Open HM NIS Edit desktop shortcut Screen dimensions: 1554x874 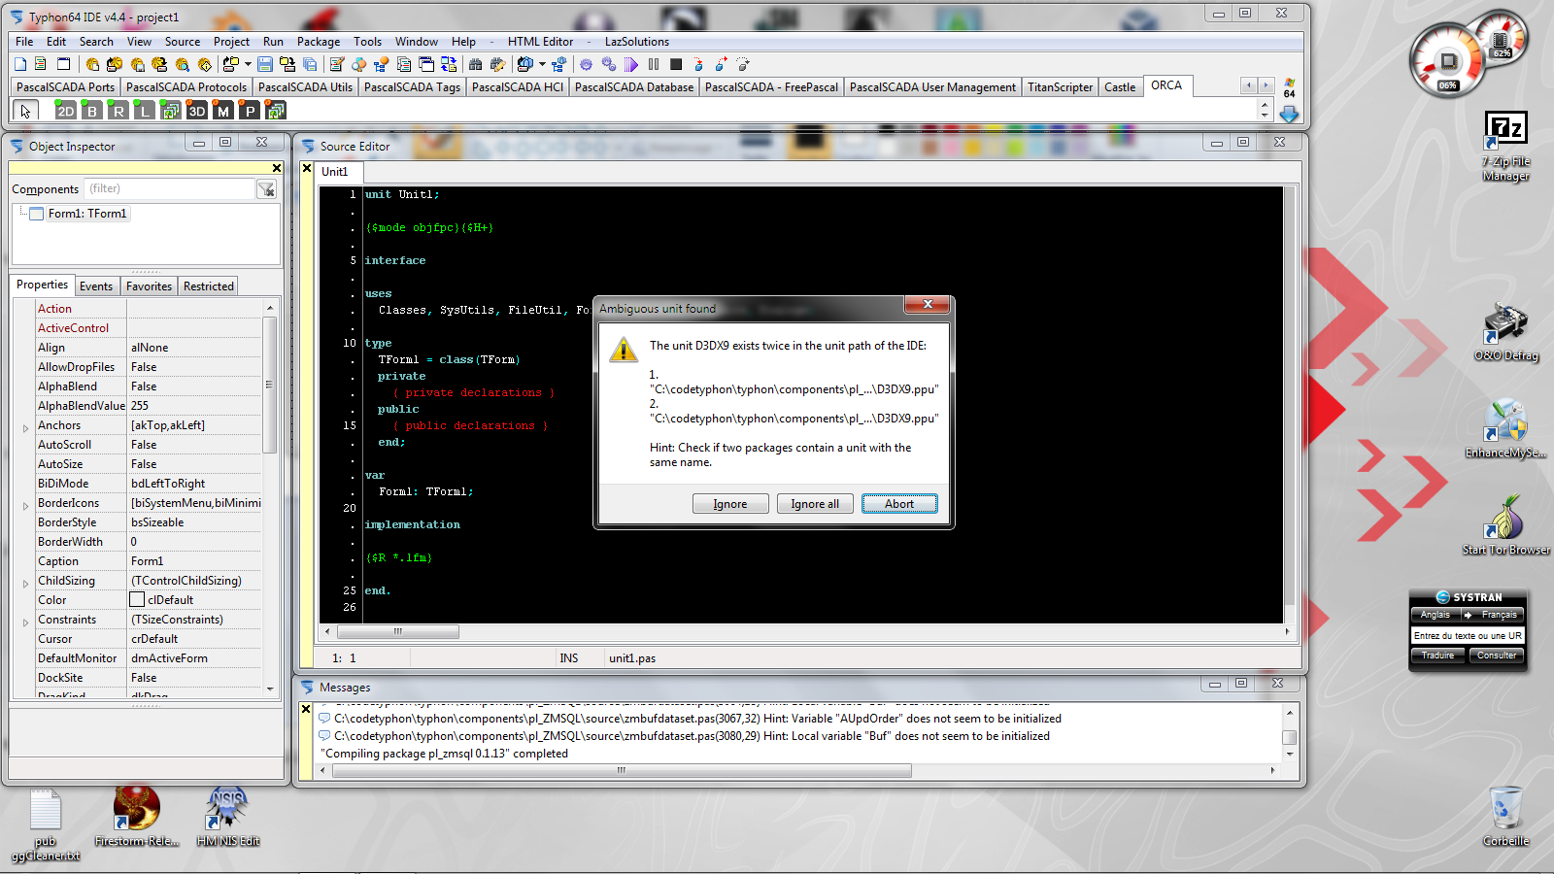pyautogui.click(x=227, y=817)
